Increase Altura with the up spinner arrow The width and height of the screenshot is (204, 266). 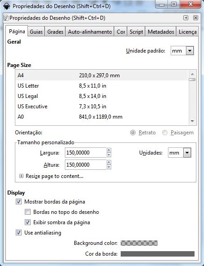point(109,162)
